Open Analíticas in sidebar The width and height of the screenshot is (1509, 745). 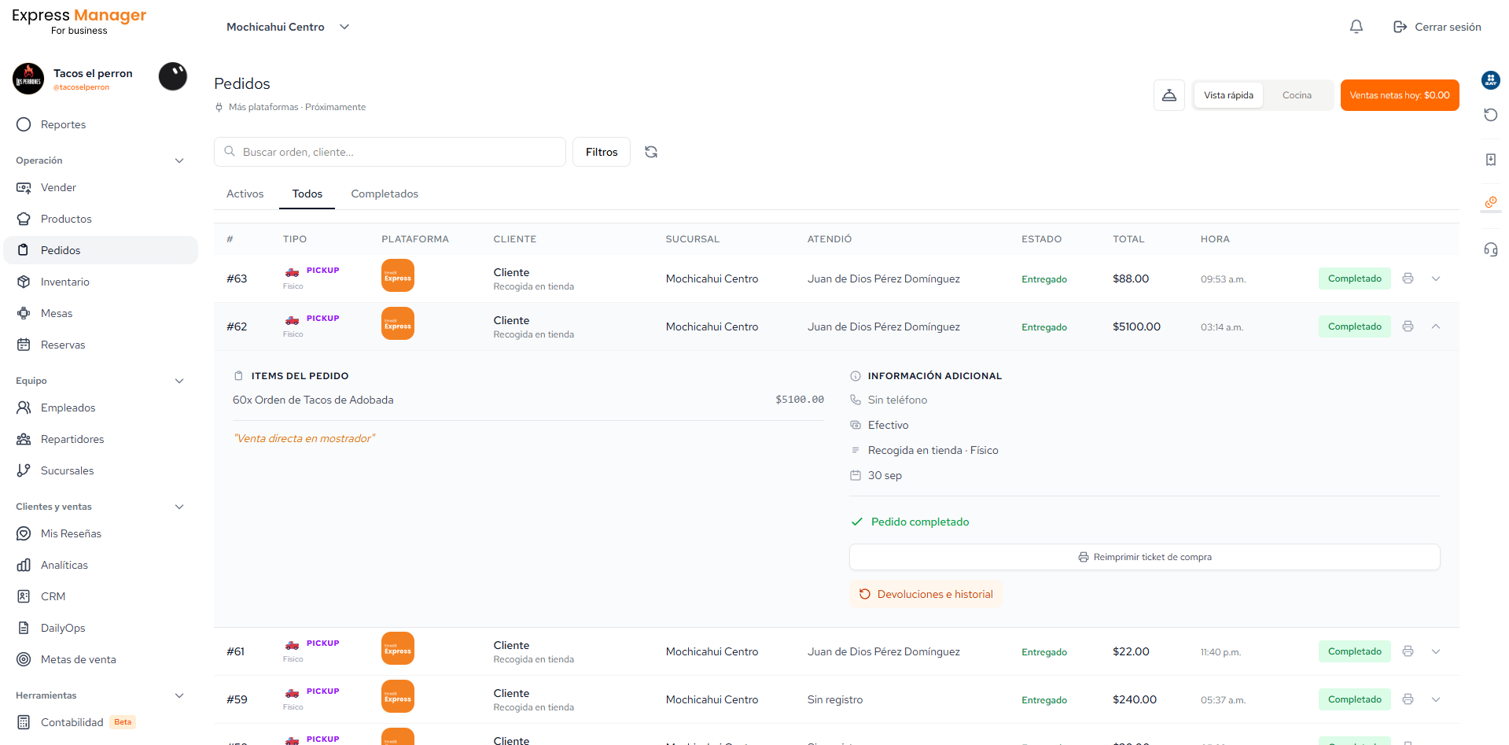101,565
